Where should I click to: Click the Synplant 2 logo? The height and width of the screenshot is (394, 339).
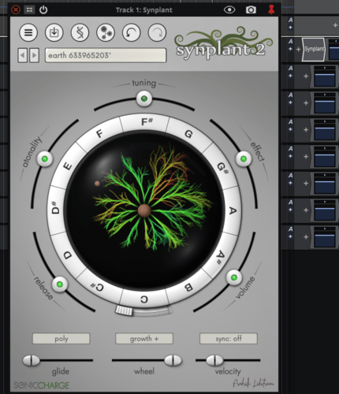223,43
